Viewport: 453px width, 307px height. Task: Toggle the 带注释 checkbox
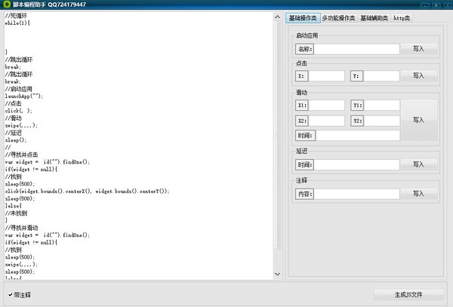point(11,295)
